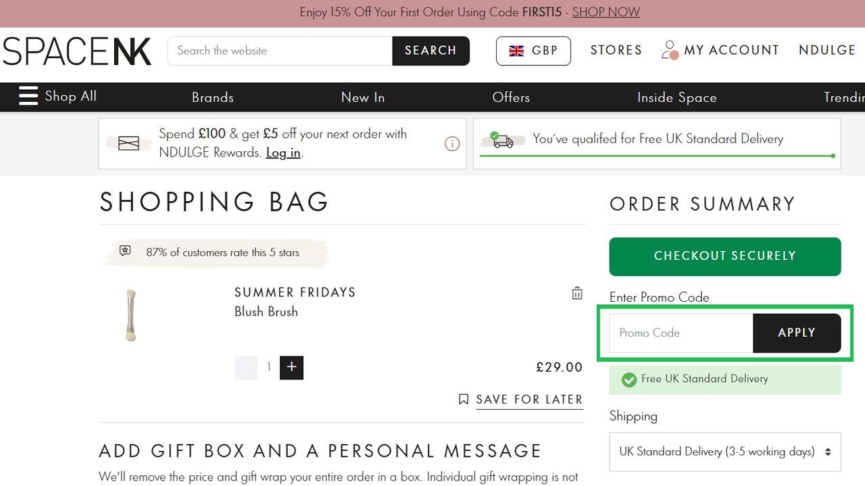Open the UK Standard Delivery shipping dropdown
The height and width of the screenshot is (486, 865).
click(x=725, y=452)
